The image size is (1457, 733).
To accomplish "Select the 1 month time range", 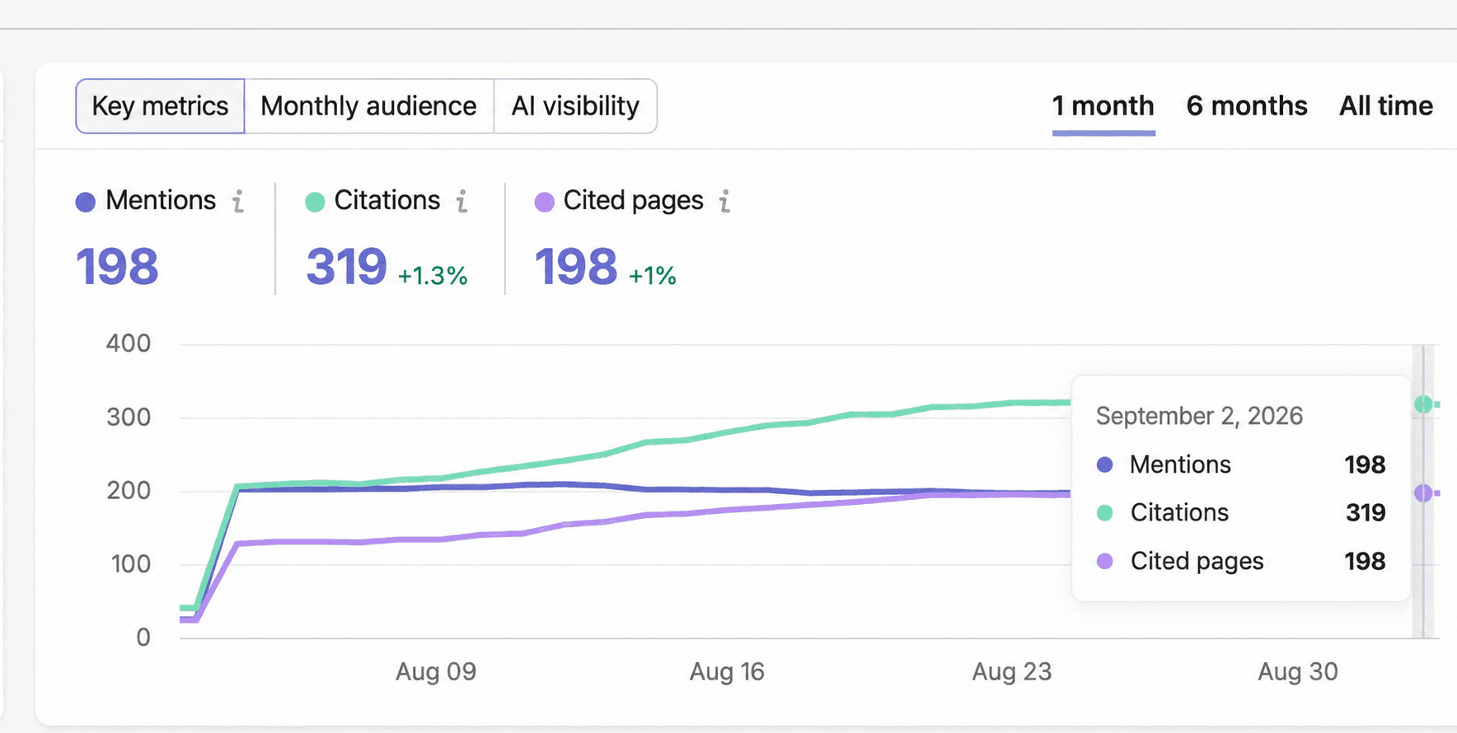I will tap(1103, 106).
